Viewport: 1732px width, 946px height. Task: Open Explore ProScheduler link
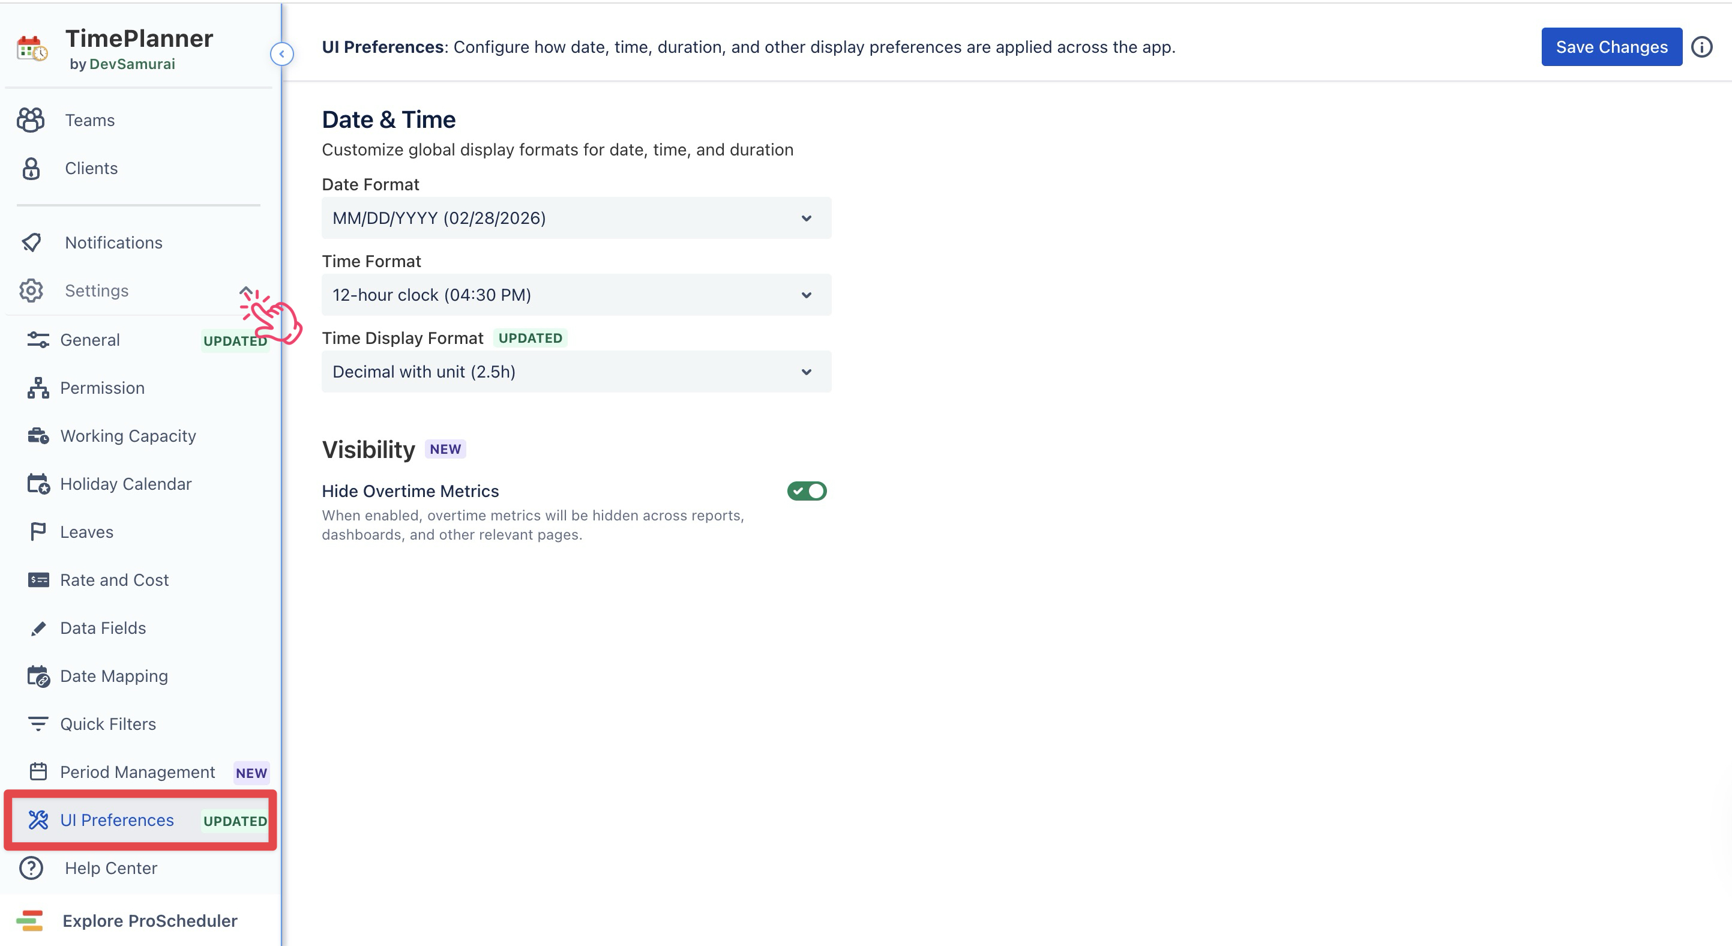149,920
